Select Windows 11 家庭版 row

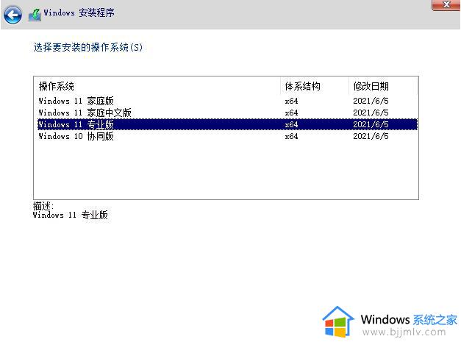227,101
